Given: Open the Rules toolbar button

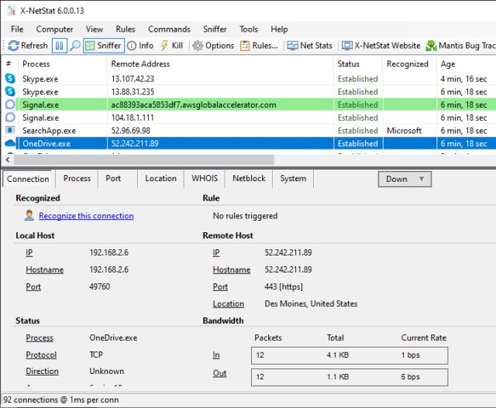Looking at the screenshot, I should [x=259, y=46].
